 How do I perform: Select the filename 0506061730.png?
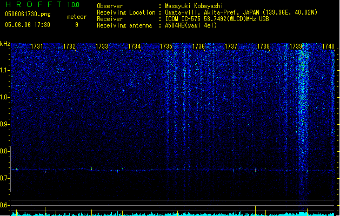coord(28,15)
